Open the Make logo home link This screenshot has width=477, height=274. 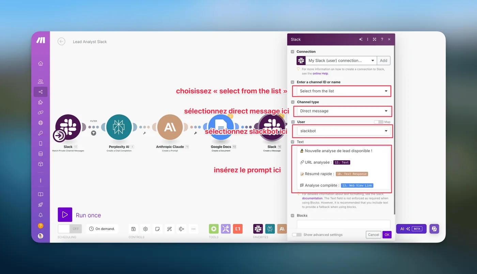tap(41, 41)
